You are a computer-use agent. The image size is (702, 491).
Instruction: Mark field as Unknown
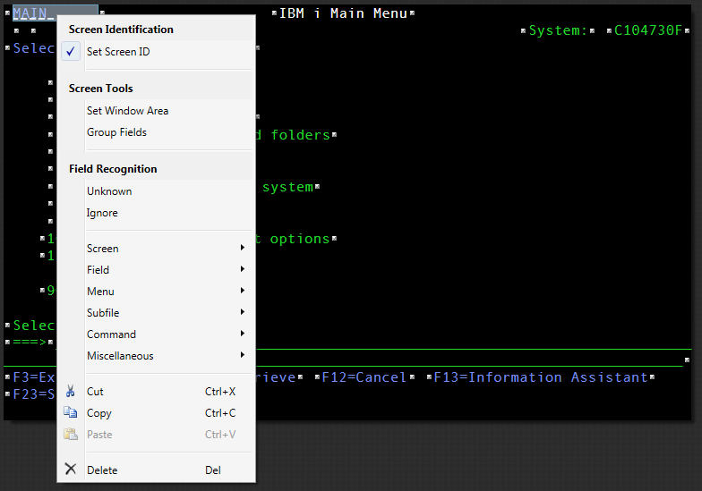pyautogui.click(x=109, y=191)
